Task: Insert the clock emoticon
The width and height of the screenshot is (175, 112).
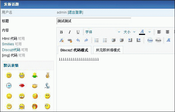Action: (9, 86)
